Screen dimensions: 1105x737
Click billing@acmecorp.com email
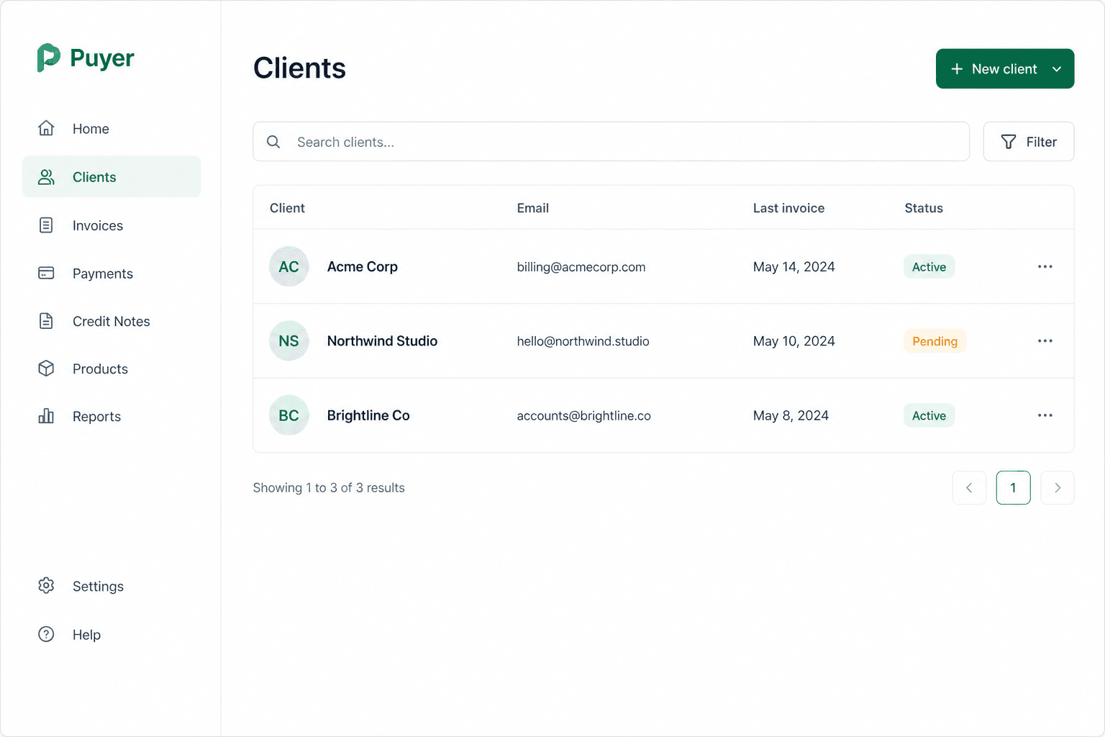click(581, 267)
